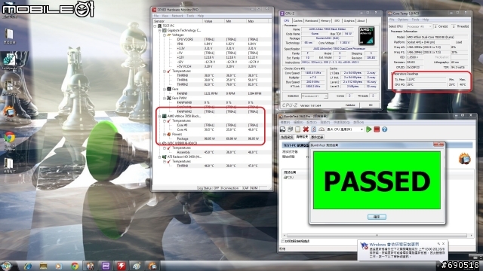Open Google Chrome from the taskbar
The image size is (483, 271).
[x=75, y=266]
